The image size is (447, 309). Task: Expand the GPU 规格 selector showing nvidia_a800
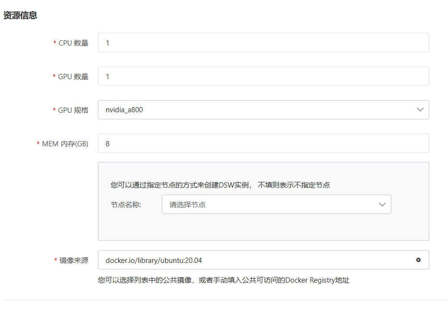(x=264, y=109)
